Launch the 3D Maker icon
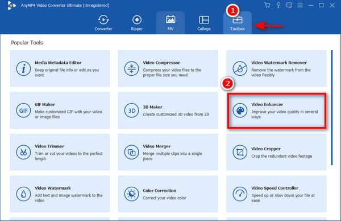The width and height of the screenshot is (341, 221). click(x=131, y=110)
